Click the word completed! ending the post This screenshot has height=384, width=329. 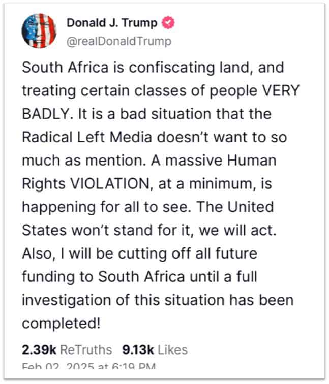coord(62,324)
